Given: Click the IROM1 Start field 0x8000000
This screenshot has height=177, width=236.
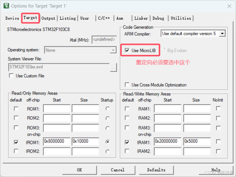Looking at the screenshot, I should point(57,141).
